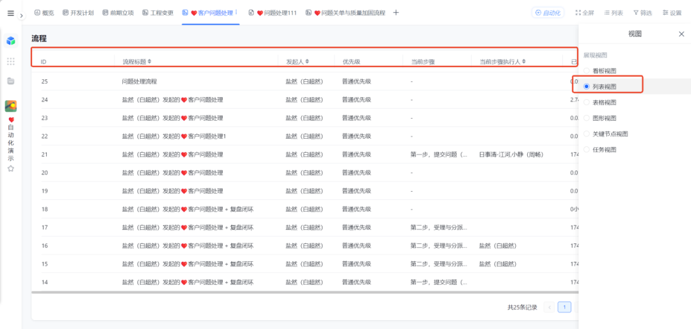Click 日事清-江河.小静（周畅） executor in row 21
The width and height of the screenshot is (691, 329).
[x=511, y=155]
